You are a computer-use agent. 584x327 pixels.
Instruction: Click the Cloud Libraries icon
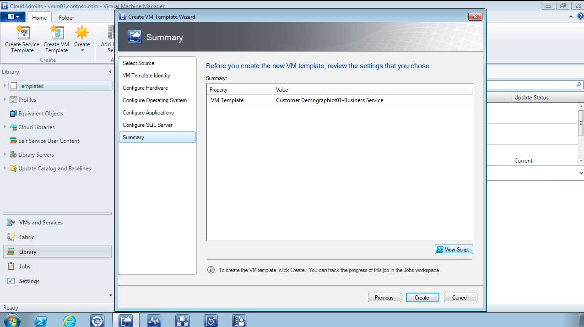(x=13, y=127)
